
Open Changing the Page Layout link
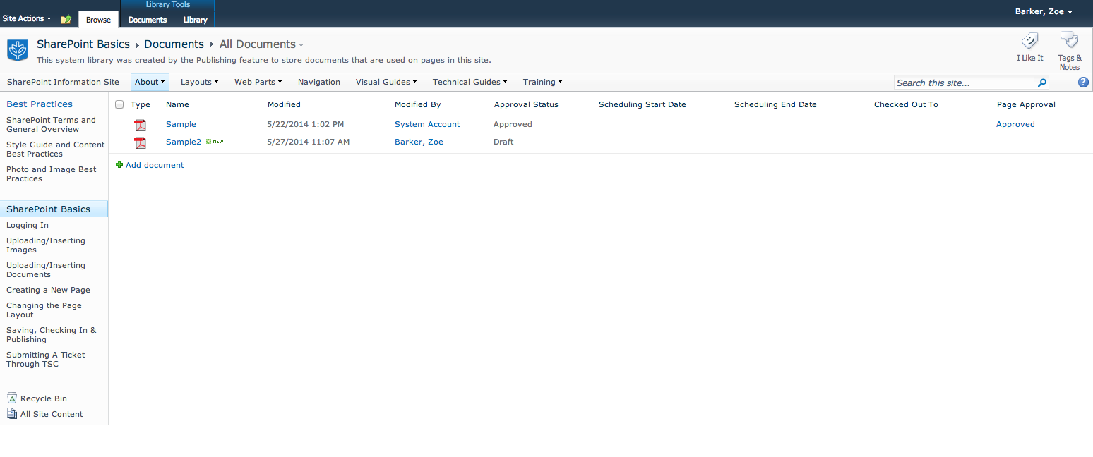[44, 310]
